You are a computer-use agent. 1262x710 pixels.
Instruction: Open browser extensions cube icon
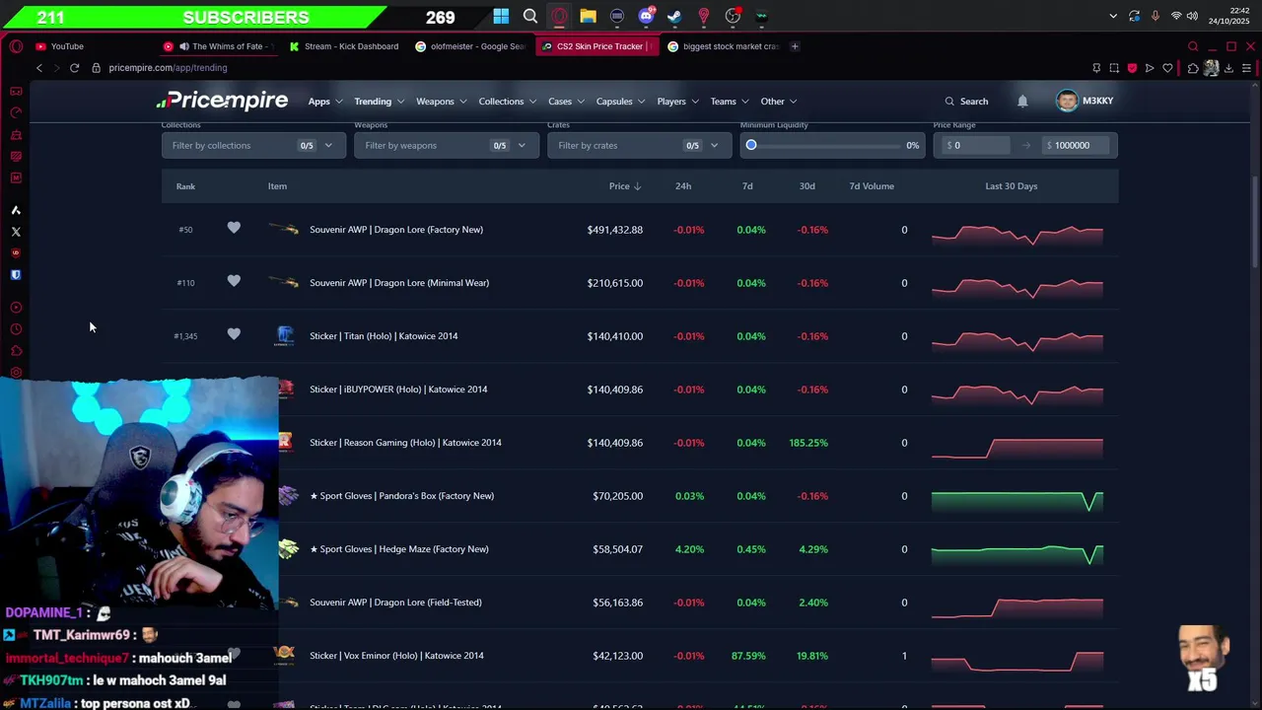point(1192,68)
